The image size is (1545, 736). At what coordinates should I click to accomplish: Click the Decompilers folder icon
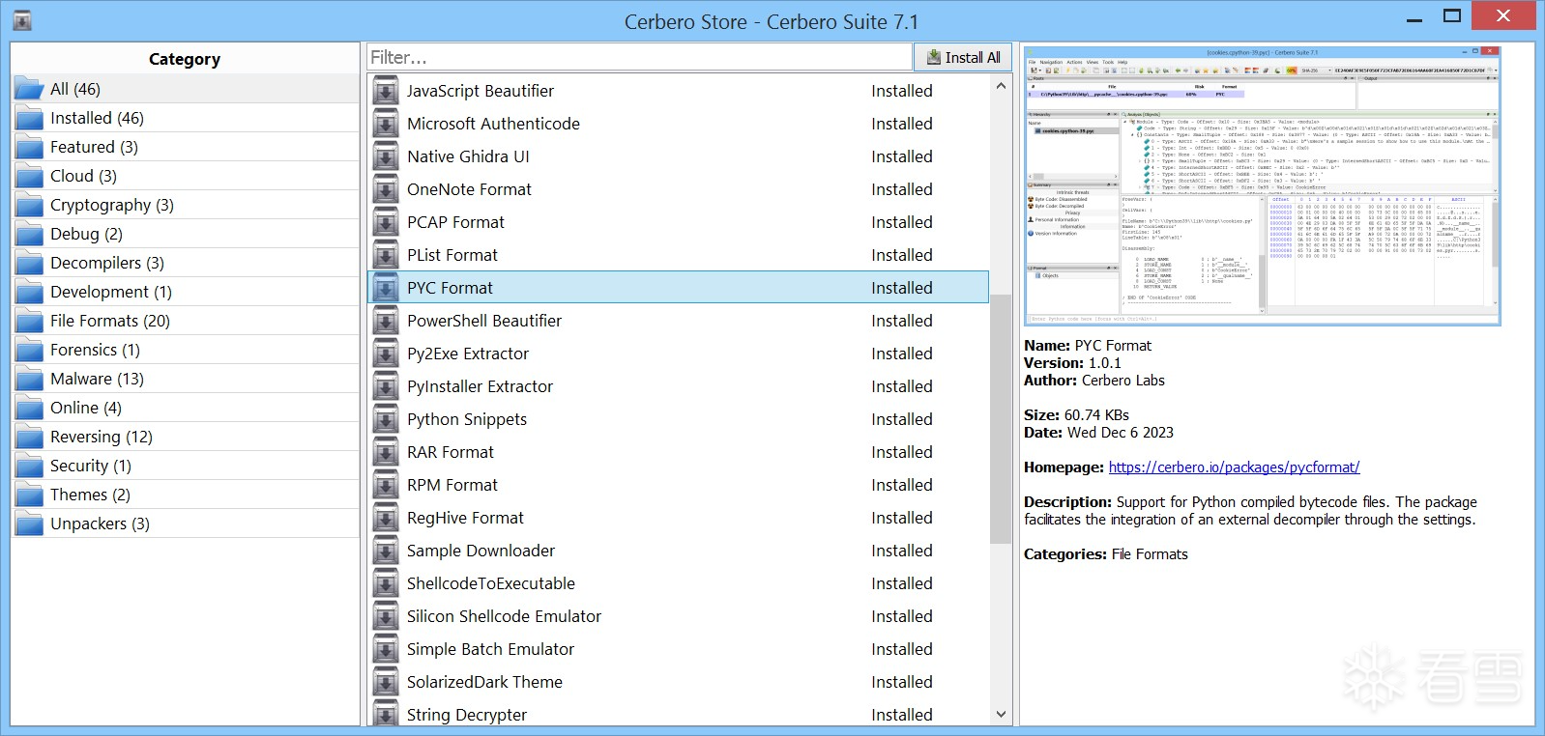tap(29, 264)
